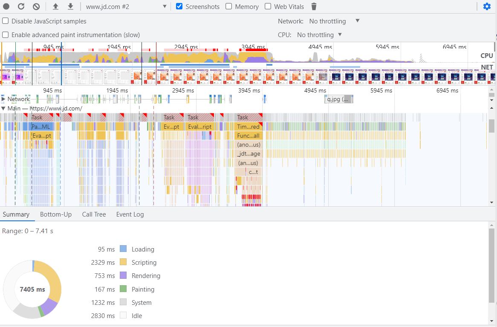Open the Call Tree tab
Image resolution: width=497 pixels, height=327 pixels.
(94, 214)
